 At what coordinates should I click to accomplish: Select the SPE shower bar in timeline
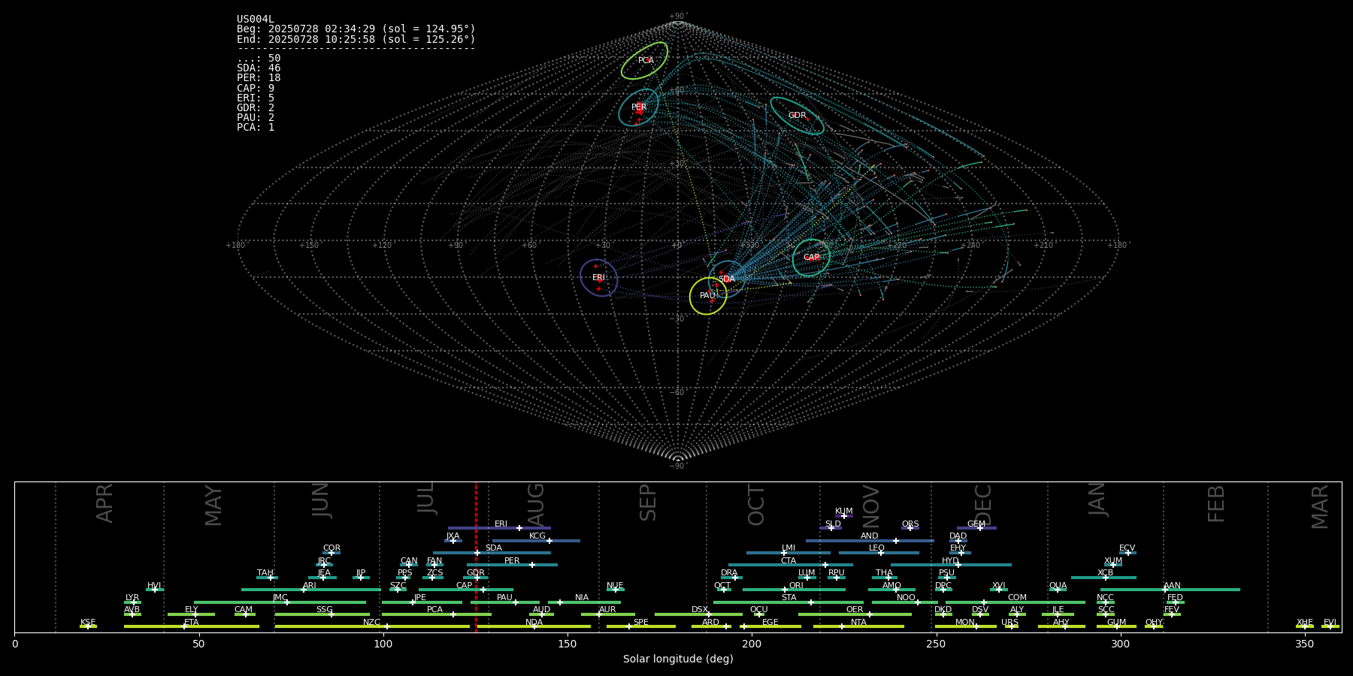(641, 626)
